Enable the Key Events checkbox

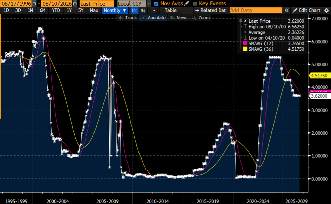[195, 4]
